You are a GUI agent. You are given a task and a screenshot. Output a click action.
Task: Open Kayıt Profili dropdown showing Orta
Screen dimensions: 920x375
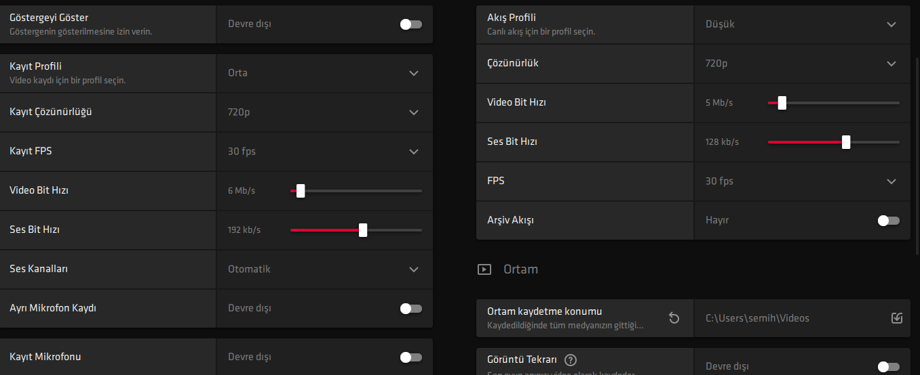pyautogui.click(x=324, y=73)
